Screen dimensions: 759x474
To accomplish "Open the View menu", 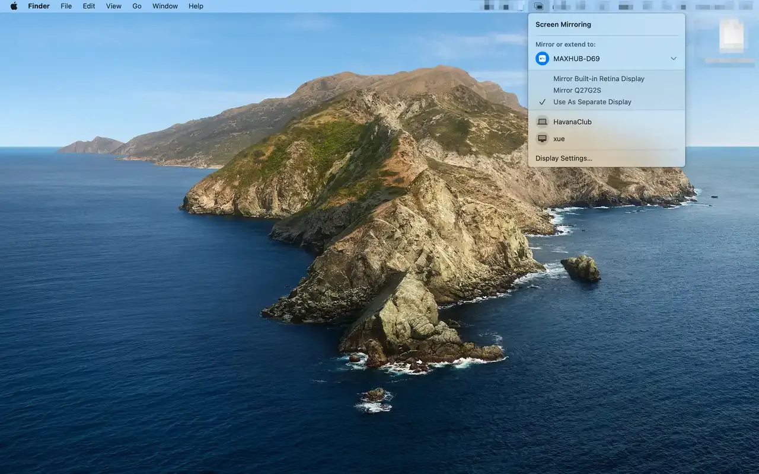I will click(114, 6).
